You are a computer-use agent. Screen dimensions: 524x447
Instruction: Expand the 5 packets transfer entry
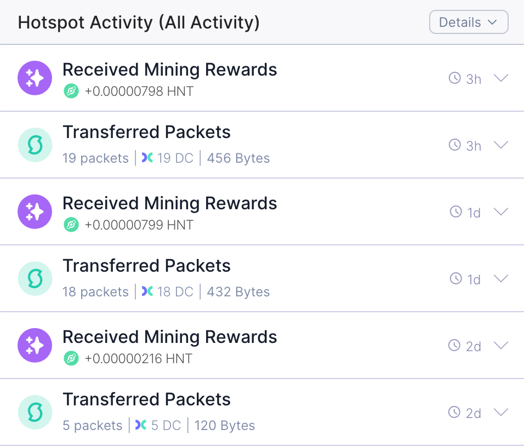pos(501,412)
